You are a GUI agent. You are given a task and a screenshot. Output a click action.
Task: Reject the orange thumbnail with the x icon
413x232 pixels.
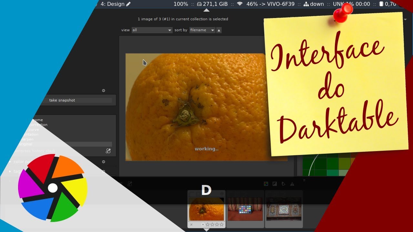191,225
